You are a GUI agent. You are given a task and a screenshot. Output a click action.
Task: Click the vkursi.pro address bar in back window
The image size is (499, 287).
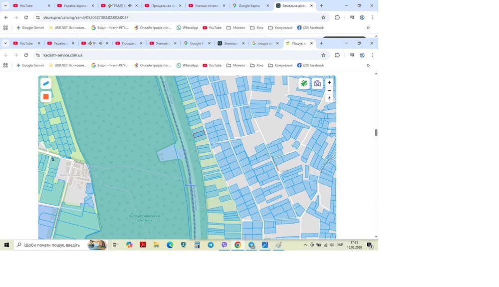pyautogui.click(x=182, y=17)
